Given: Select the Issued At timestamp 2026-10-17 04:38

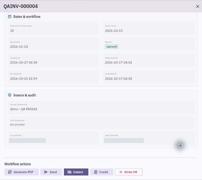Looking at the screenshot, I should point(24,62).
